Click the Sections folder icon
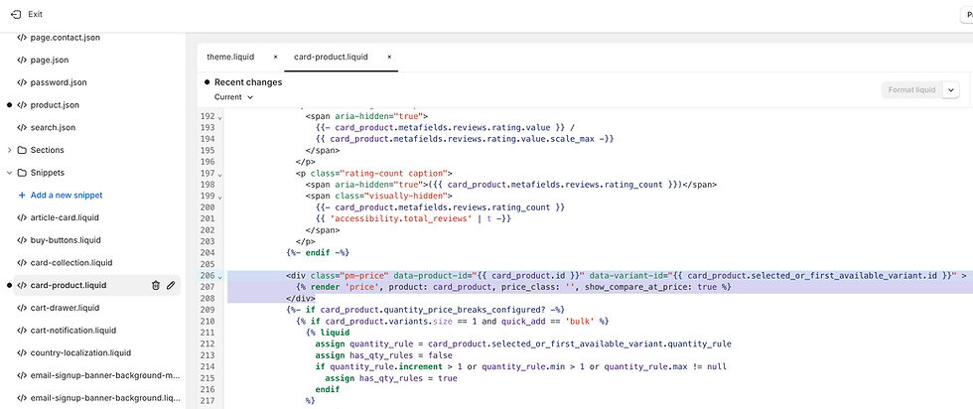The height and width of the screenshot is (409, 973). 22,150
